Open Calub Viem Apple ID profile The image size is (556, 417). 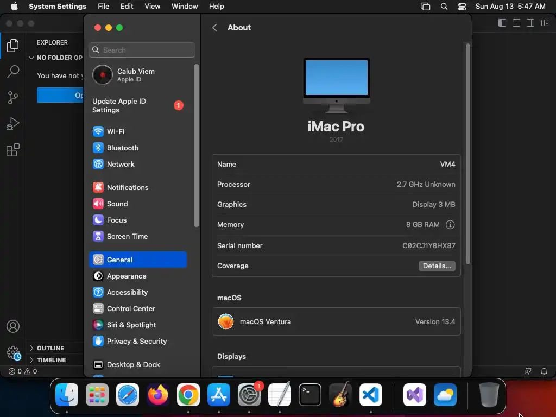(137, 75)
